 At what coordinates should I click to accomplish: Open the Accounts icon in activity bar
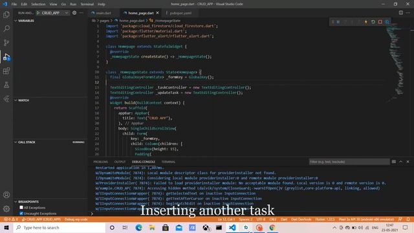pos(6,195)
